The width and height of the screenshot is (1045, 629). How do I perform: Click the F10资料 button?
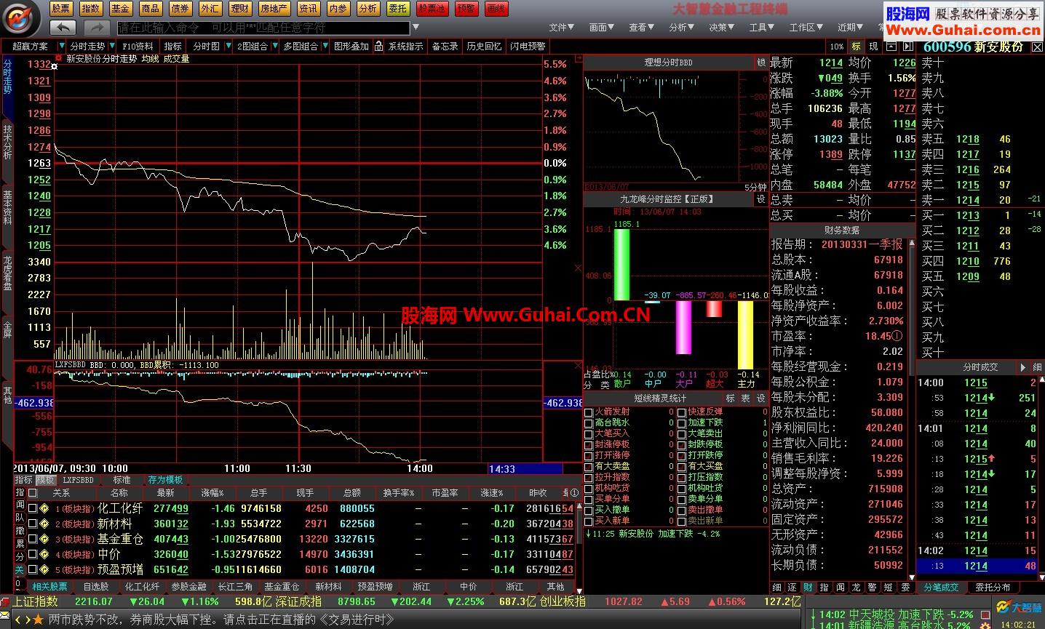click(x=138, y=46)
